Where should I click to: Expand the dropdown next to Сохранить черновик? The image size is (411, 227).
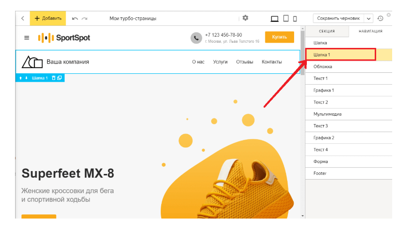pyautogui.click(x=368, y=18)
